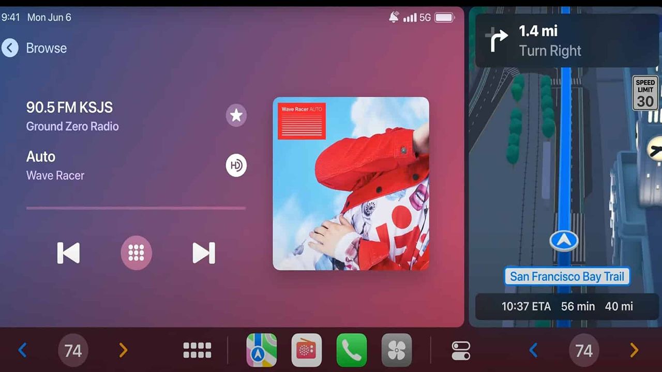Screen dimensions: 662x372
Task: Click the 1.4 mi distance text
Action: [538, 31]
